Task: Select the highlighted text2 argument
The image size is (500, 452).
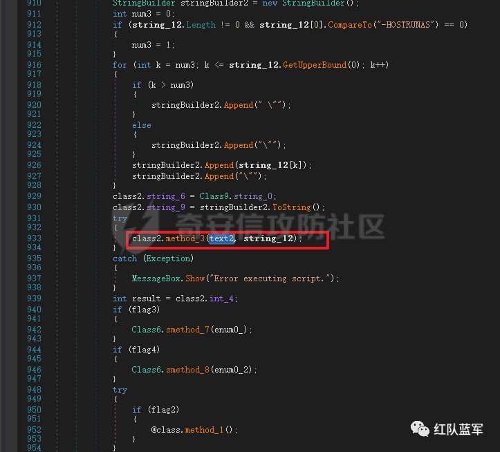Action: click(222, 238)
